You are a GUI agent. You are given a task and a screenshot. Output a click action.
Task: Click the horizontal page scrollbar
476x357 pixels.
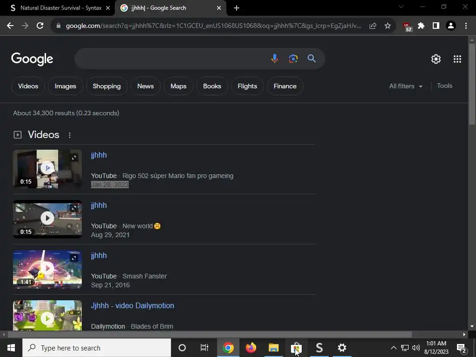click(210, 335)
